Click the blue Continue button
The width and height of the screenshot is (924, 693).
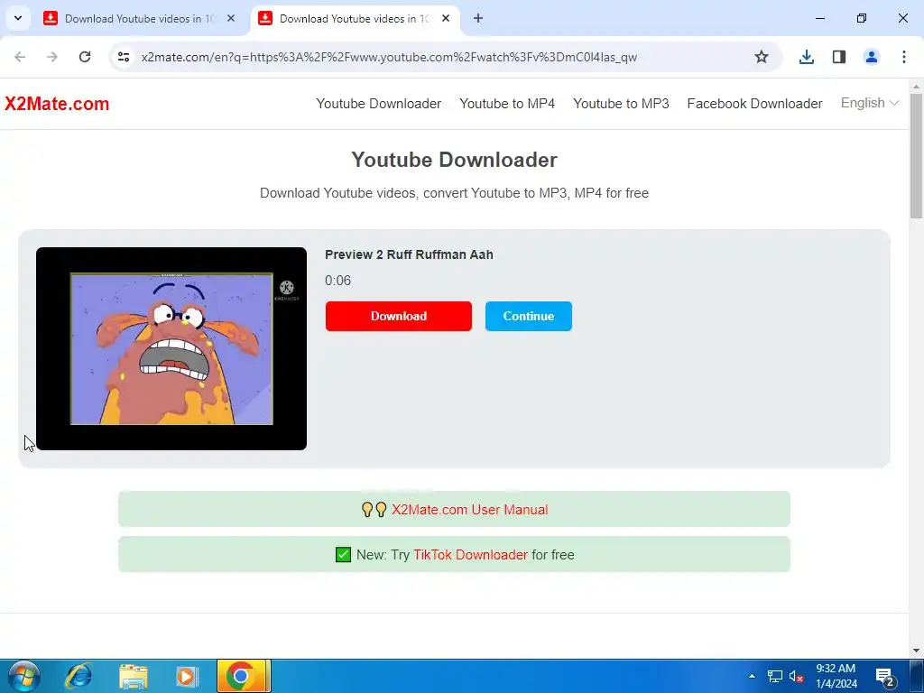pyautogui.click(x=529, y=316)
